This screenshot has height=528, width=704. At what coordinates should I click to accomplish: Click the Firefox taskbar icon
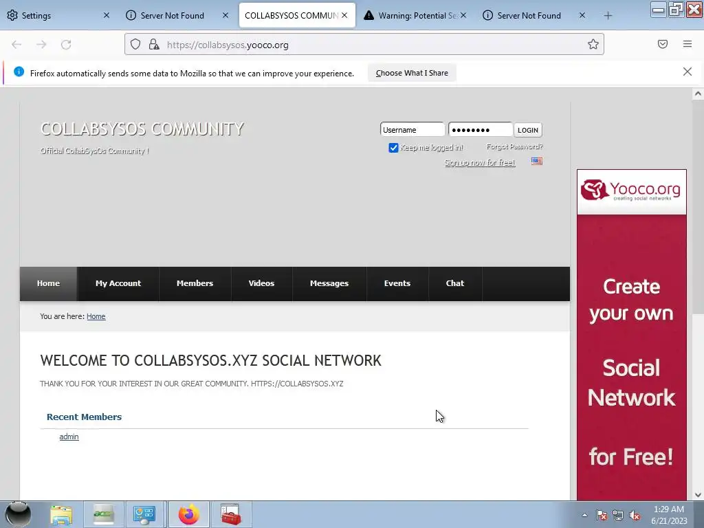tap(188, 515)
